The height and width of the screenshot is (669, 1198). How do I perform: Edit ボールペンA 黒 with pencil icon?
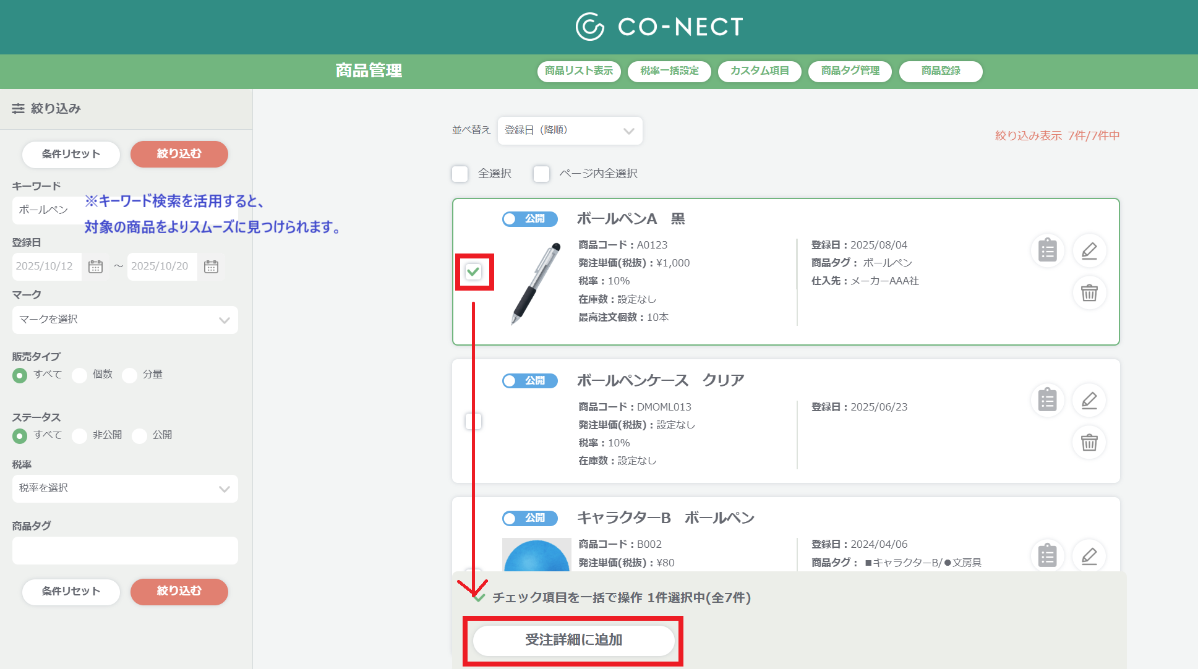click(1089, 250)
